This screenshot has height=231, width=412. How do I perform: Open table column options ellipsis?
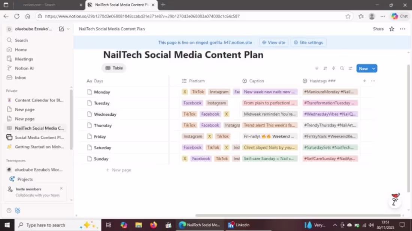tap(373, 81)
